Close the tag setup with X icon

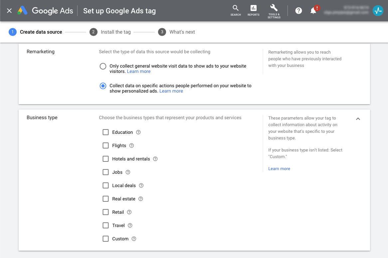[x=9, y=11]
